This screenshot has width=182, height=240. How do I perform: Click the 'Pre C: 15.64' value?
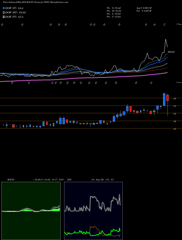coord(114,17)
